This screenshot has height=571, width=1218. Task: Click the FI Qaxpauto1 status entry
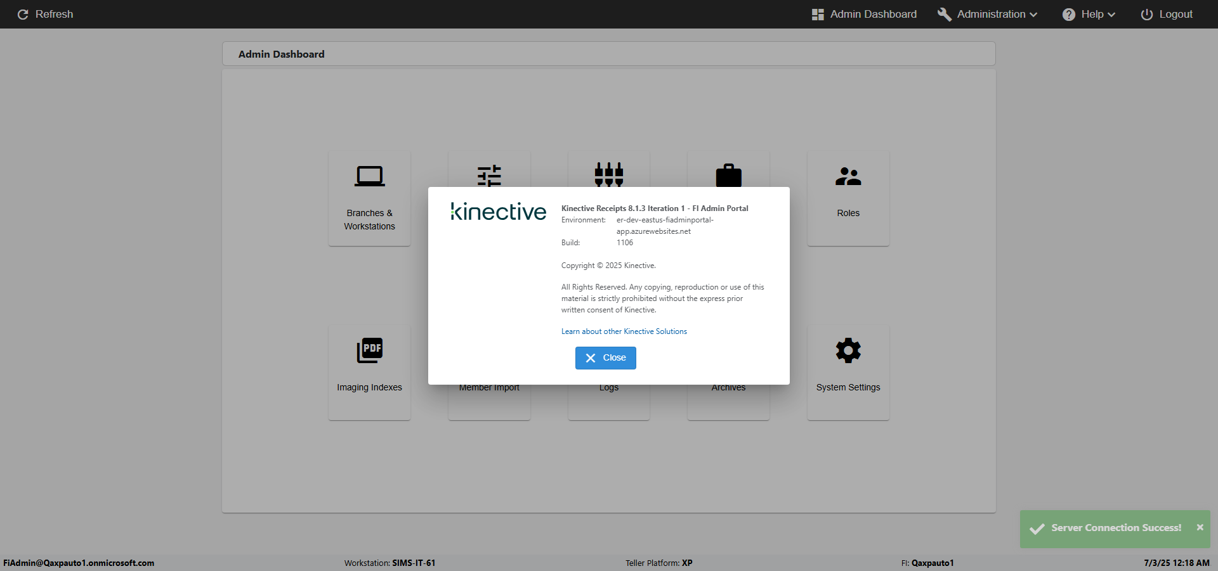pos(927,563)
